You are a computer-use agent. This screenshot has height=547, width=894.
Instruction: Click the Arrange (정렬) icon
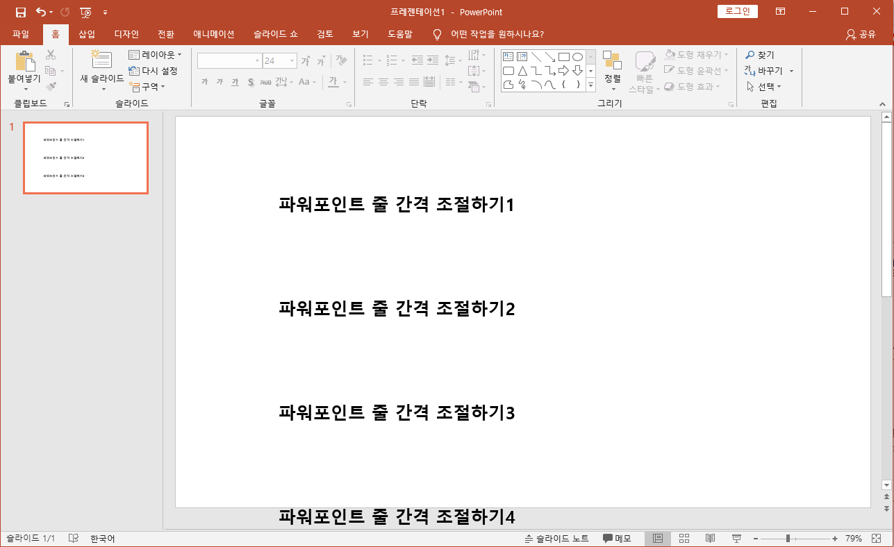click(612, 60)
